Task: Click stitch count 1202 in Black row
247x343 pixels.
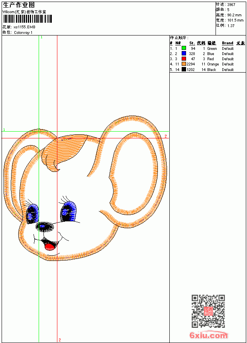Action: tap(190, 69)
